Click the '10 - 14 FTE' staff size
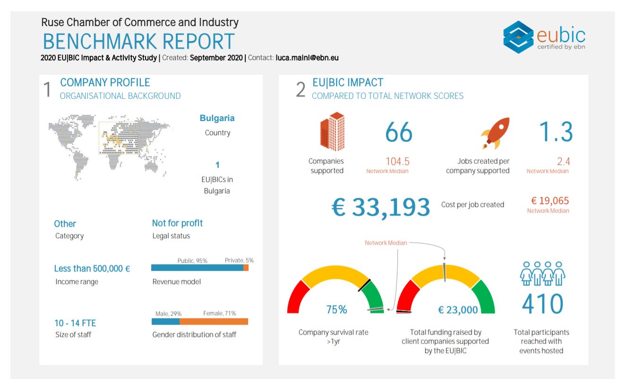Screen dimensions: 627x379 (75, 323)
